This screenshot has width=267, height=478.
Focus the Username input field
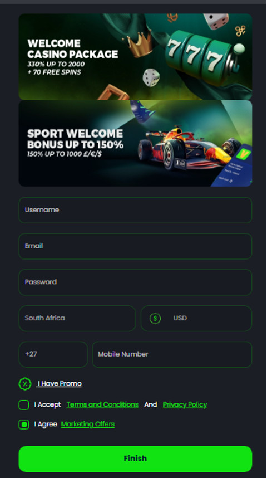click(135, 210)
